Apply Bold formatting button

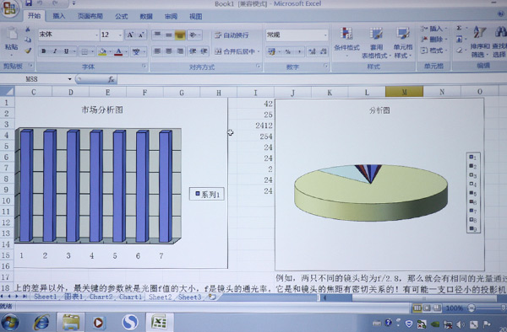[x=44, y=51]
